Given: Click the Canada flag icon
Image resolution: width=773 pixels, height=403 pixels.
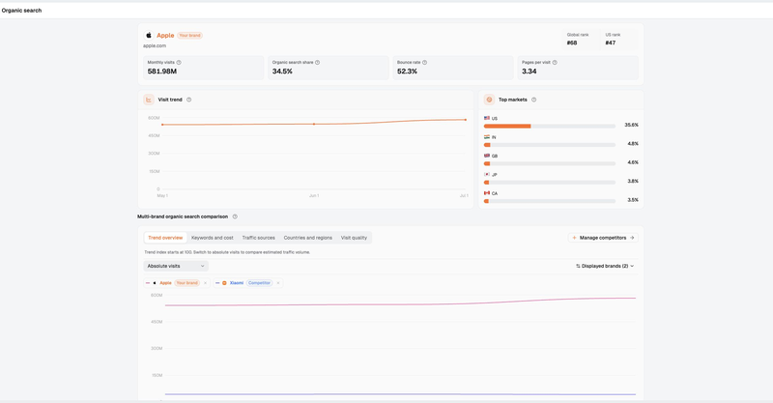Looking at the screenshot, I should [x=487, y=193].
